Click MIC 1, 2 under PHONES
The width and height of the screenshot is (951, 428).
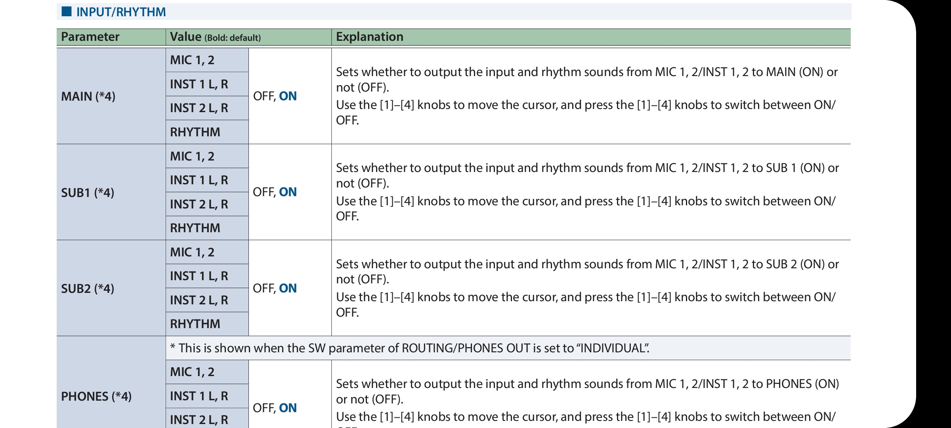pyautogui.click(x=207, y=372)
